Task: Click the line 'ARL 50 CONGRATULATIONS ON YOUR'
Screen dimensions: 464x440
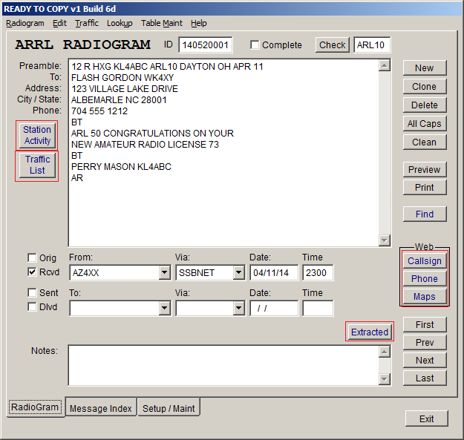Action: coord(152,134)
